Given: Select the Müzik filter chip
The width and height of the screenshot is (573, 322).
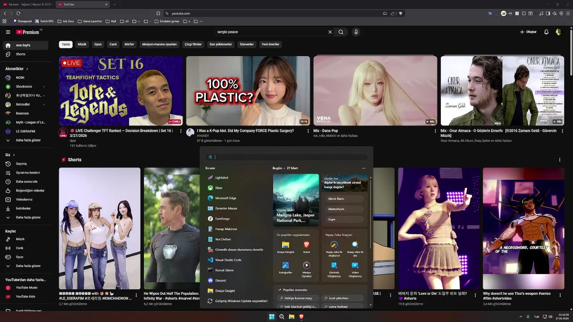Looking at the screenshot, I should point(82,44).
